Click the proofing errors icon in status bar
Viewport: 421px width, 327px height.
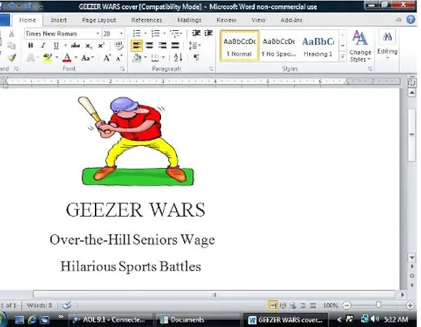click(x=66, y=305)
